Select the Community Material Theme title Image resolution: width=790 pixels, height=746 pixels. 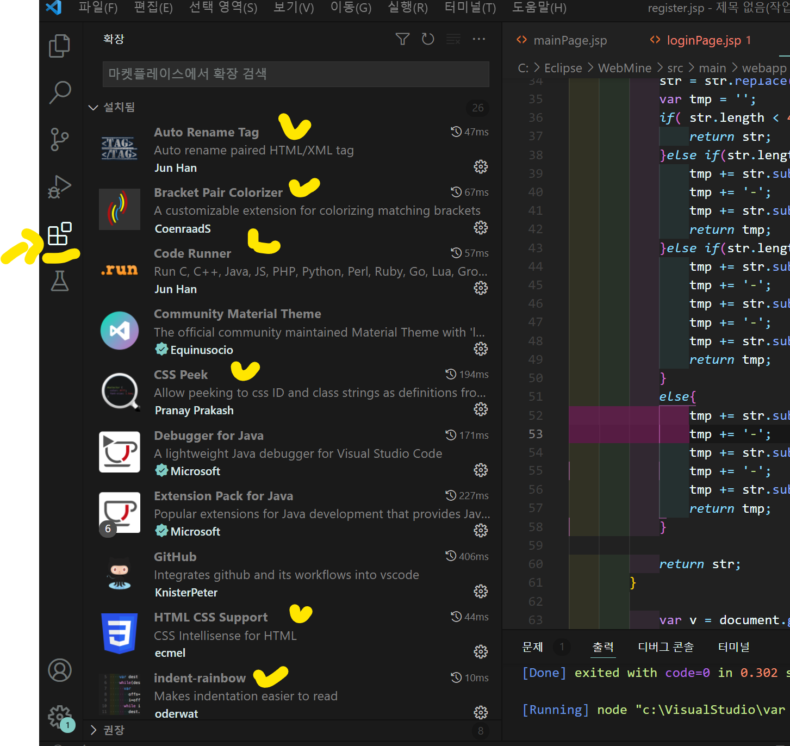click(238, 314)
